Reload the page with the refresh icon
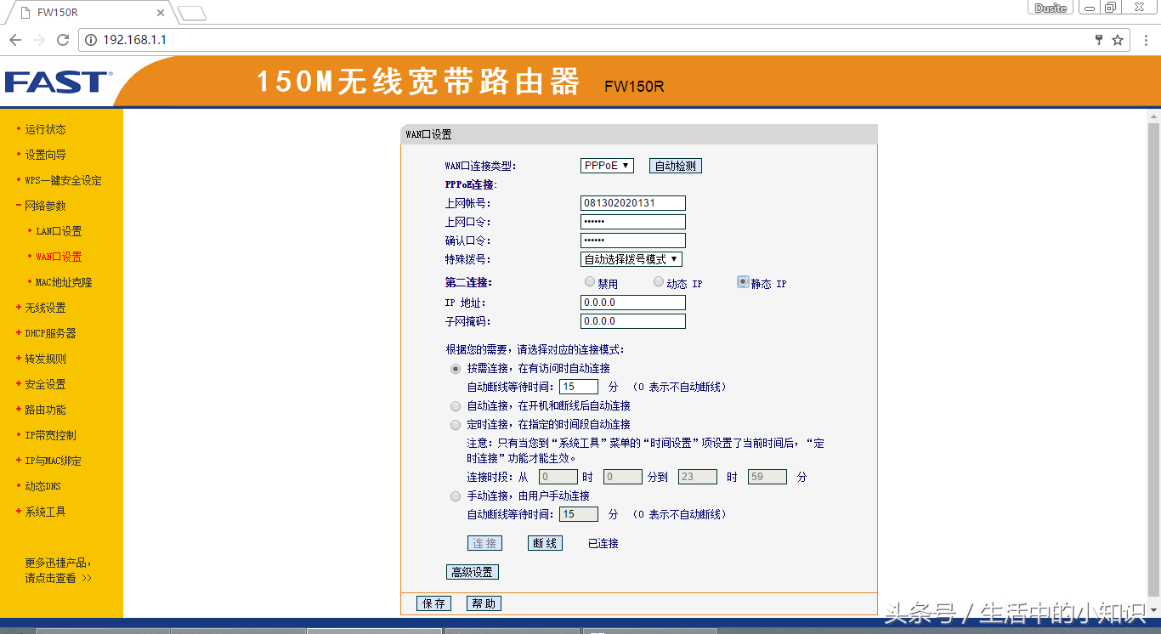 [63, 40]
